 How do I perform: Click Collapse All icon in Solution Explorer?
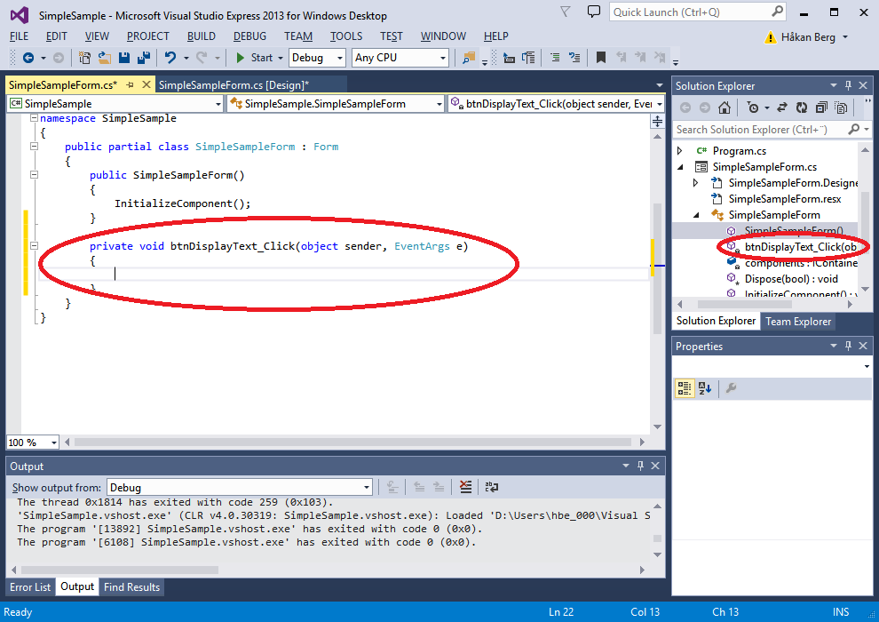820,108
